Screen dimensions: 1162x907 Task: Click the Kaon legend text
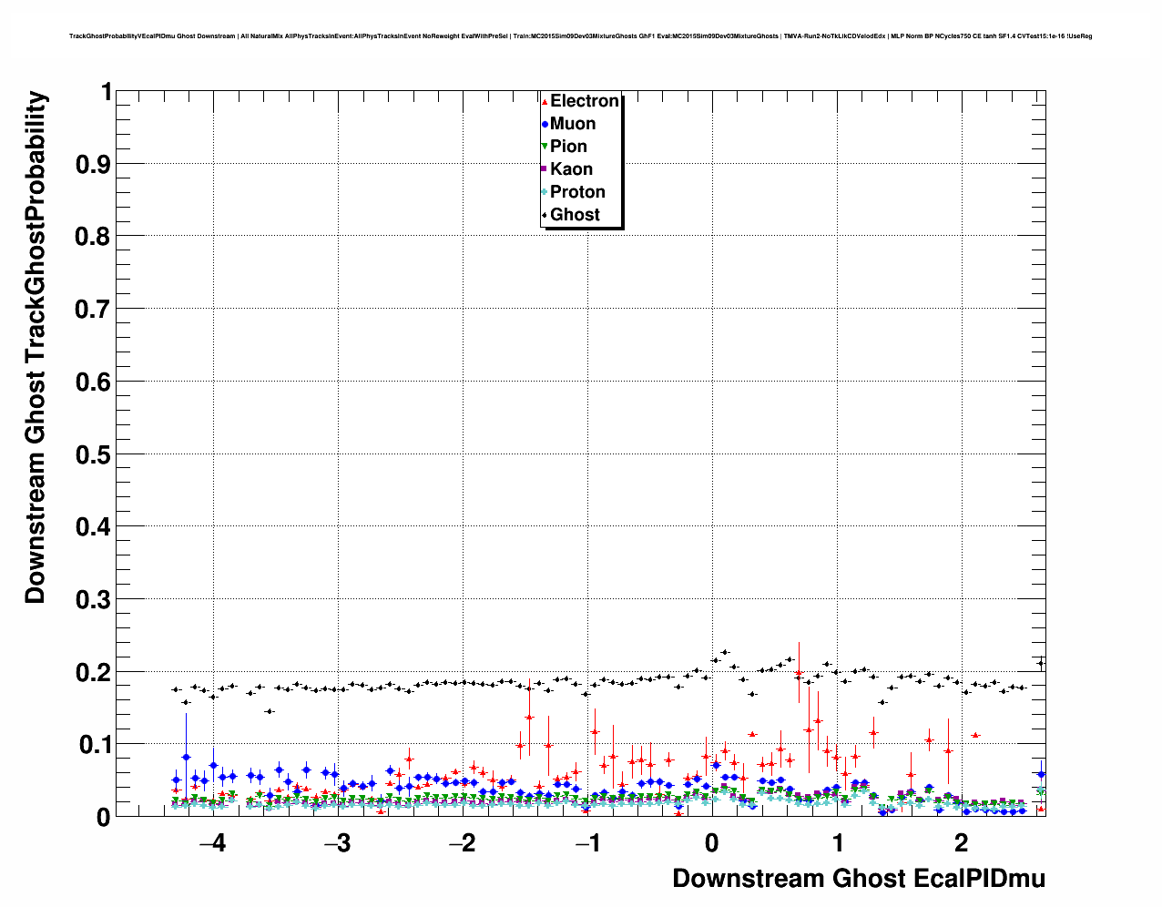[571, 169]
